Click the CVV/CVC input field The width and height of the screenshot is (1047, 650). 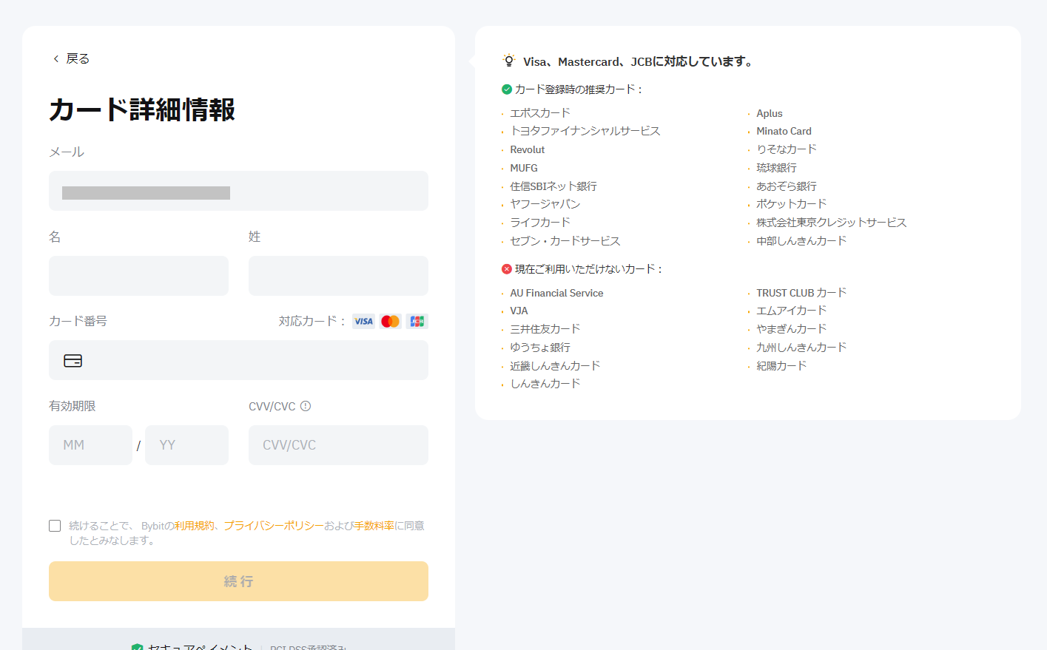(338, 445)
